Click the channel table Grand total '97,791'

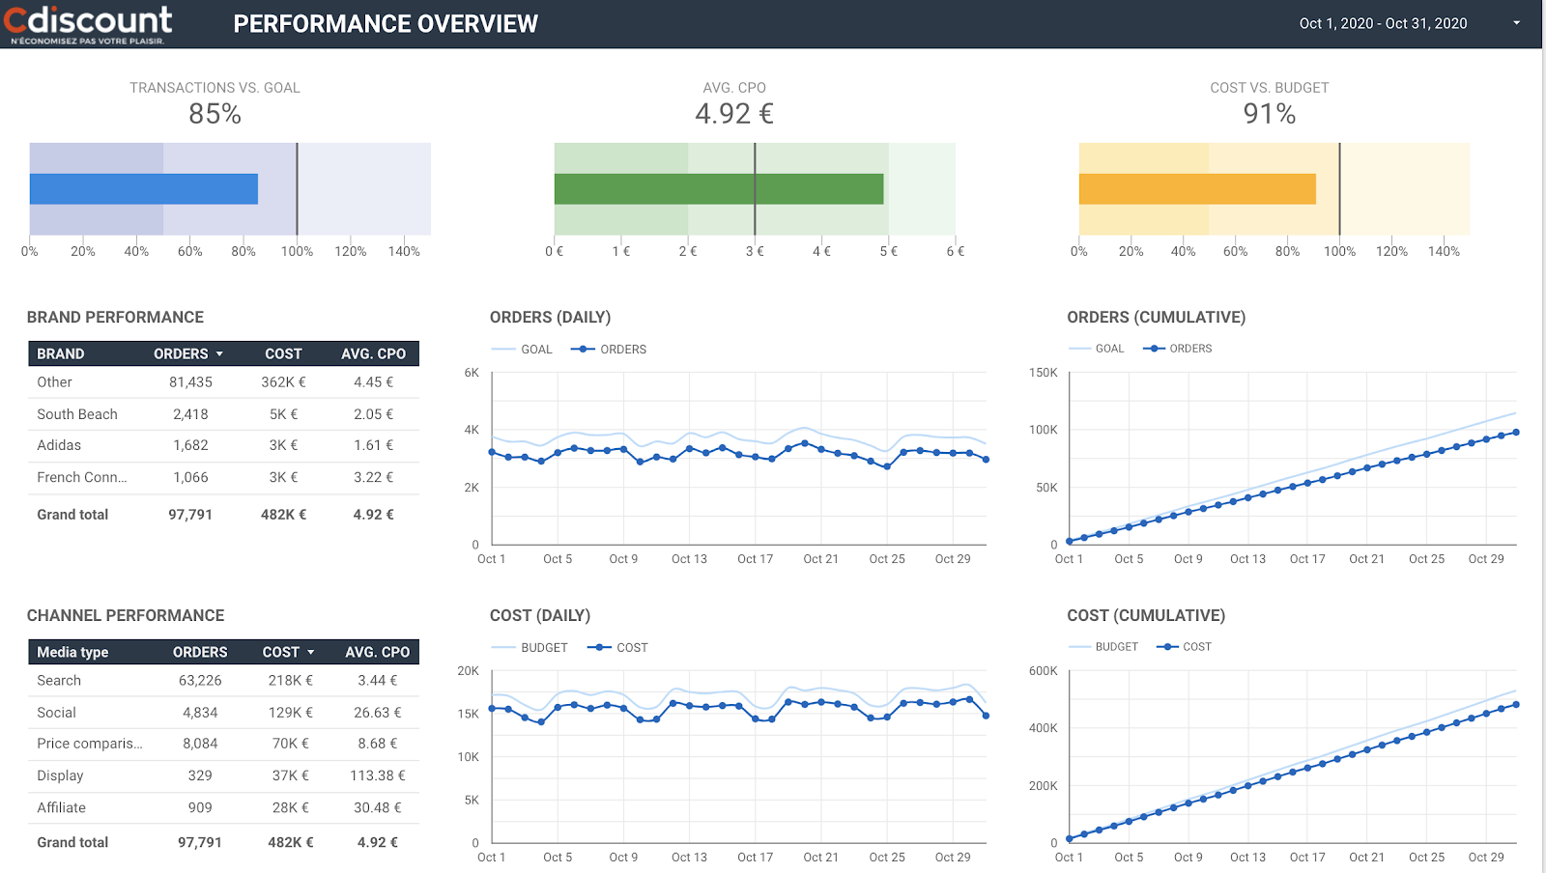[200, 842]
